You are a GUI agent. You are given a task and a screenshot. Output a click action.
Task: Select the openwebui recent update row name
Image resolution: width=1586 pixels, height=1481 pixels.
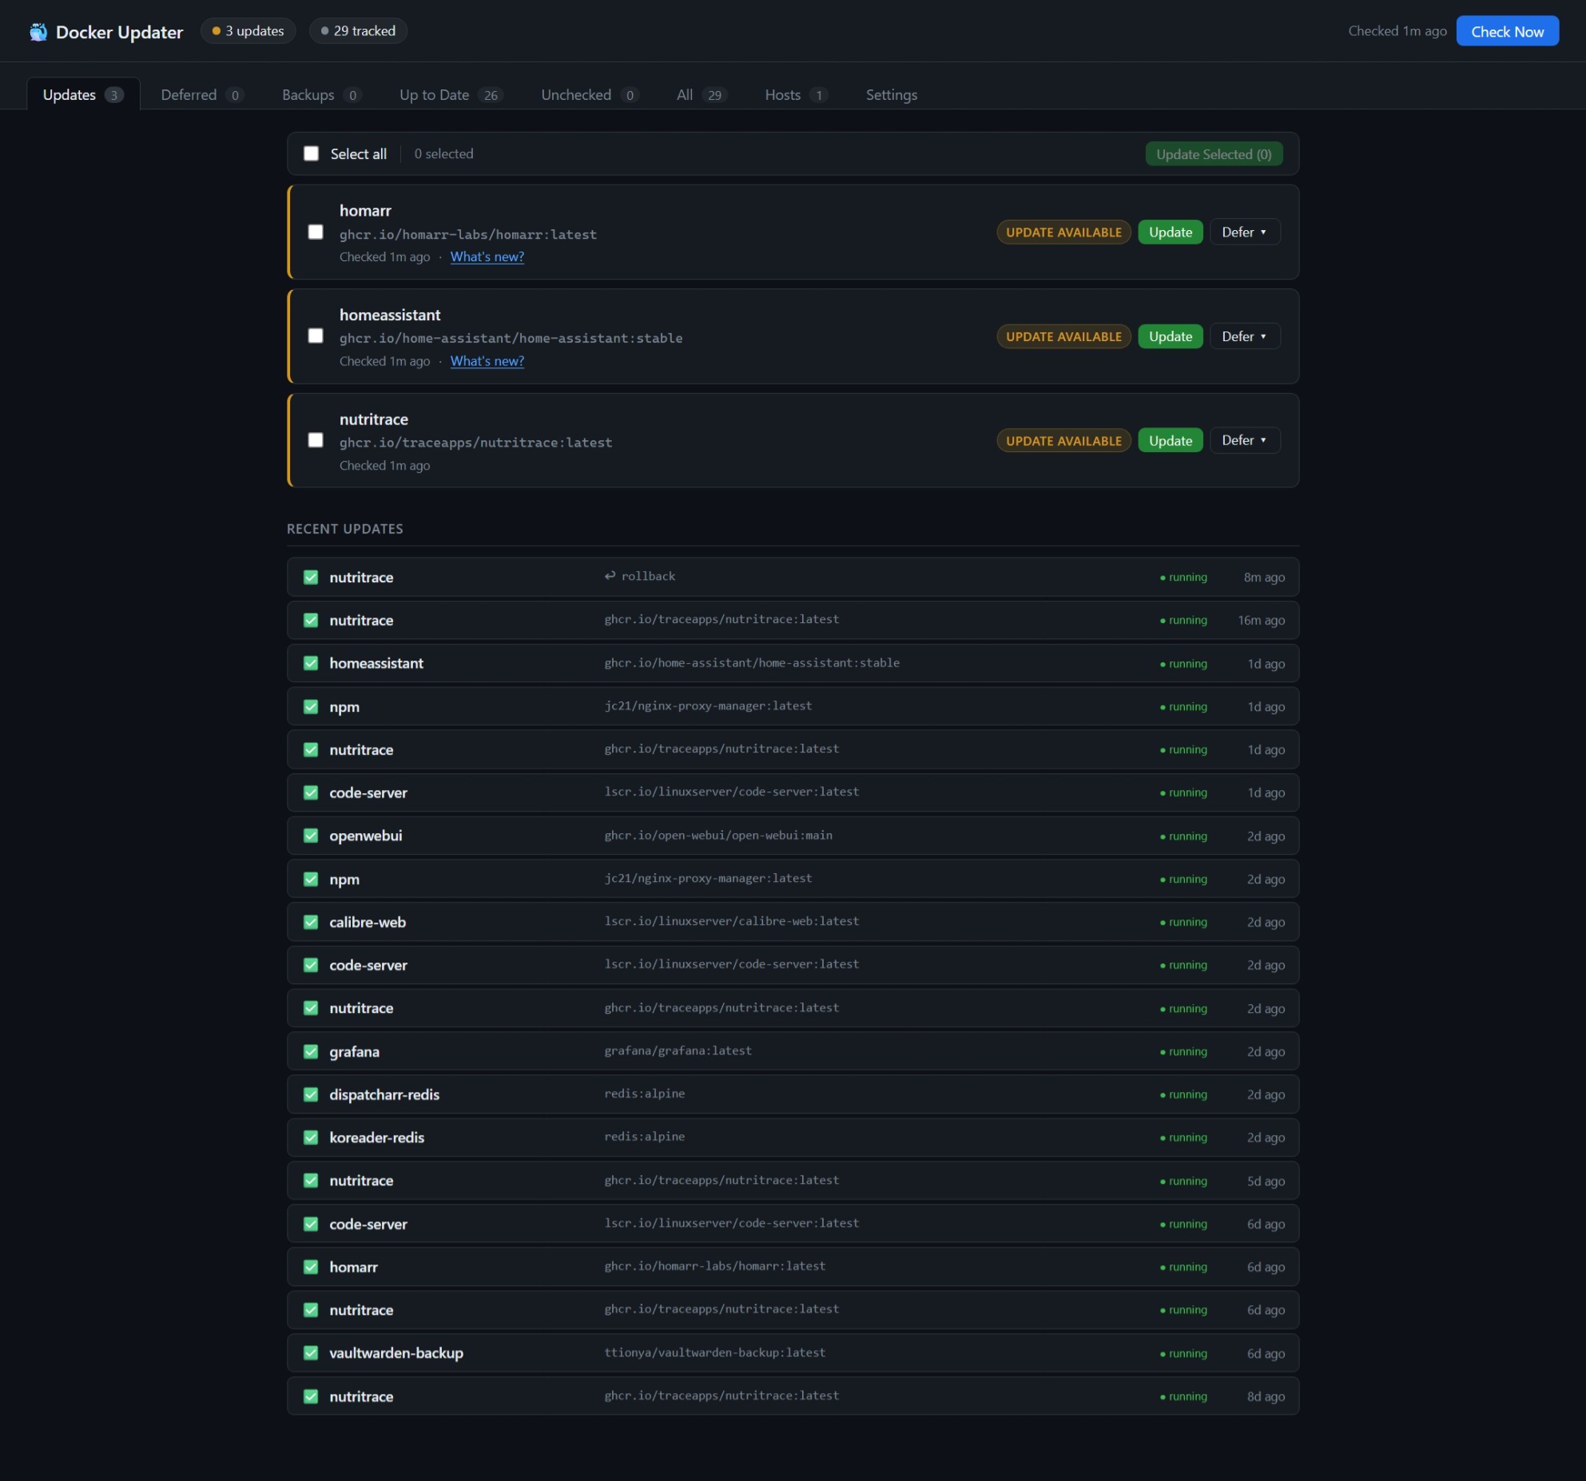pos(366,836)
